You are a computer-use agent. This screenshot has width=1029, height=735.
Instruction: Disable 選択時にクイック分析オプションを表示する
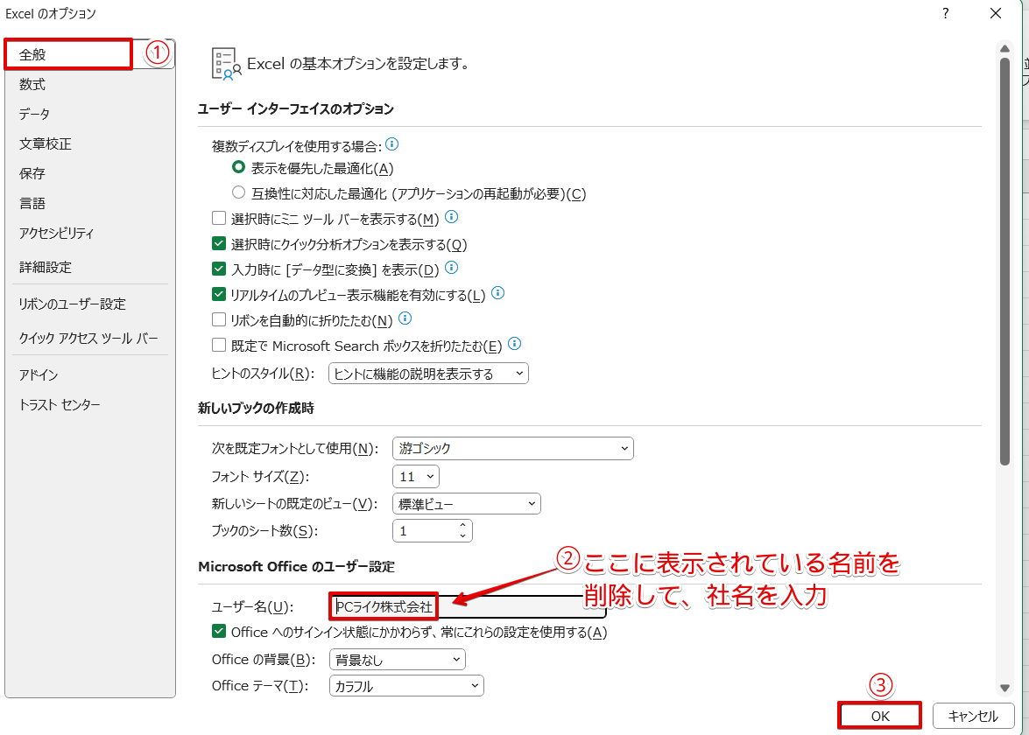click(x=218, y=243)
